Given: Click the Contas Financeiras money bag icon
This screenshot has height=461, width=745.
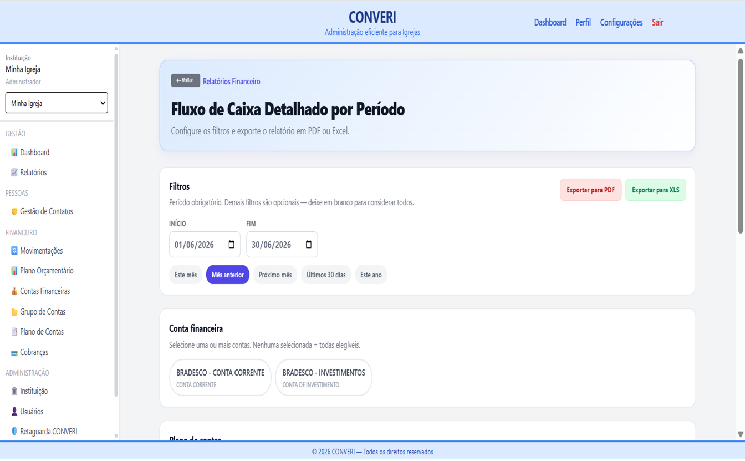Looking at the screenshot, I should point(14,291).
